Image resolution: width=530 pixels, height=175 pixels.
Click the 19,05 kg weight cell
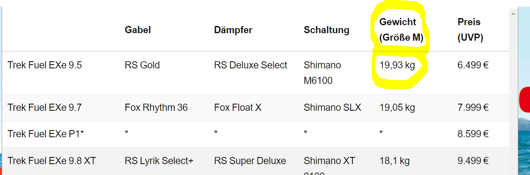397,107
